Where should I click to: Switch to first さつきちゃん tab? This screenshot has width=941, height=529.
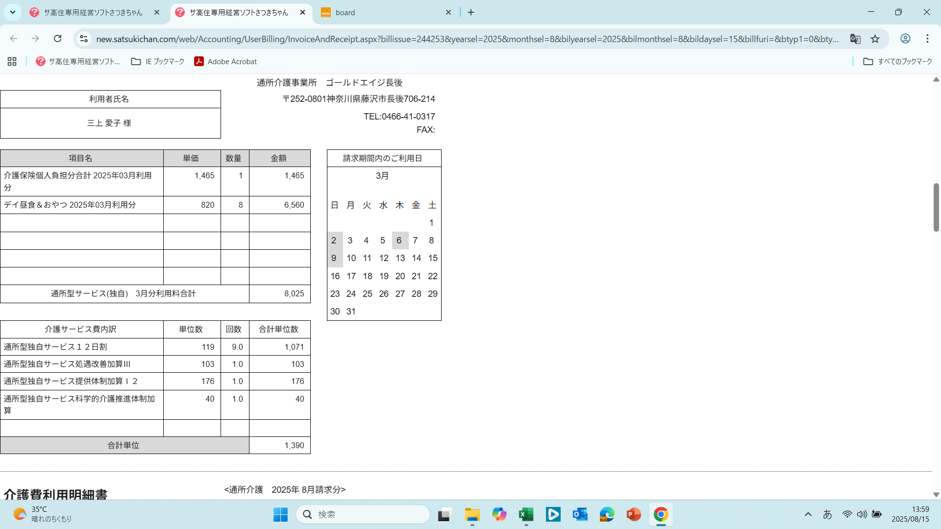pyautogui.click(x=93, y=12)
